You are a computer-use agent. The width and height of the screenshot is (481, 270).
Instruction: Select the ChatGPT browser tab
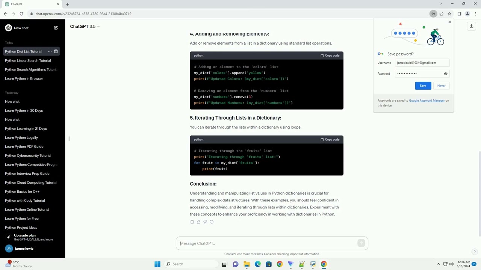32,4
